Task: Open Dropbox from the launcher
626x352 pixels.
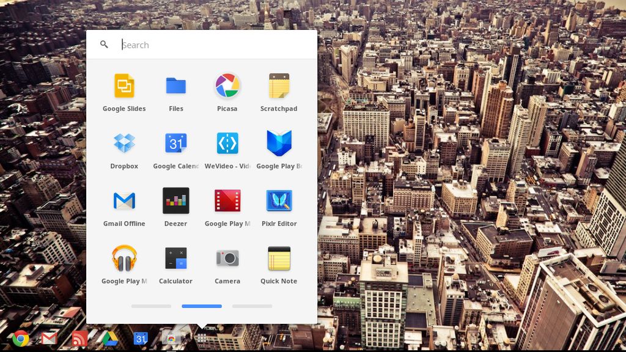Action: 124,144
